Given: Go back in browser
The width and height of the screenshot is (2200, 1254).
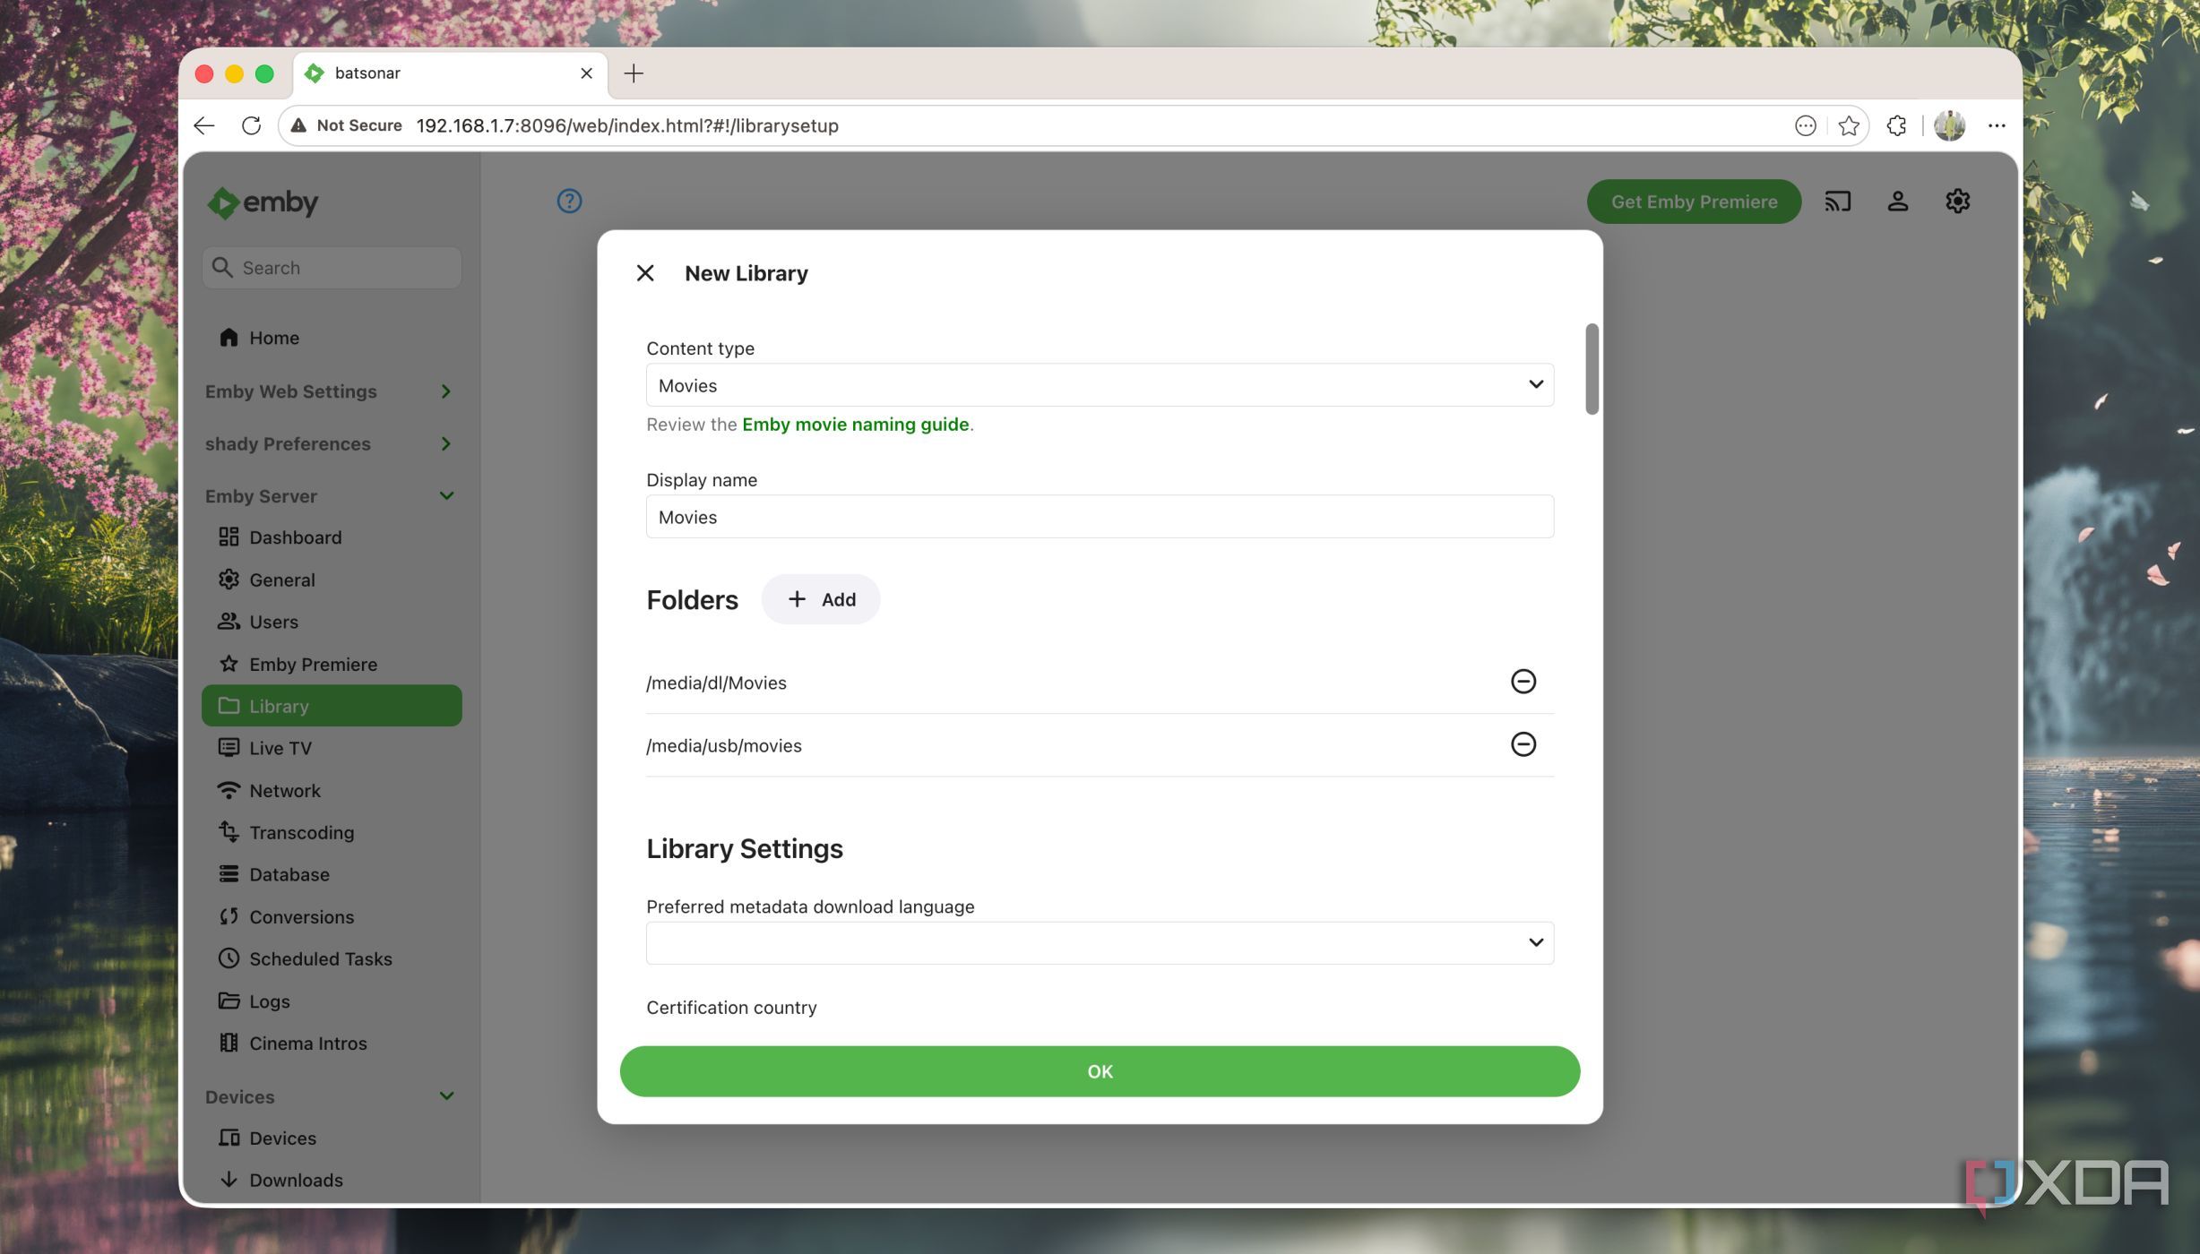Looking at the screenshot, I should 204,125.
